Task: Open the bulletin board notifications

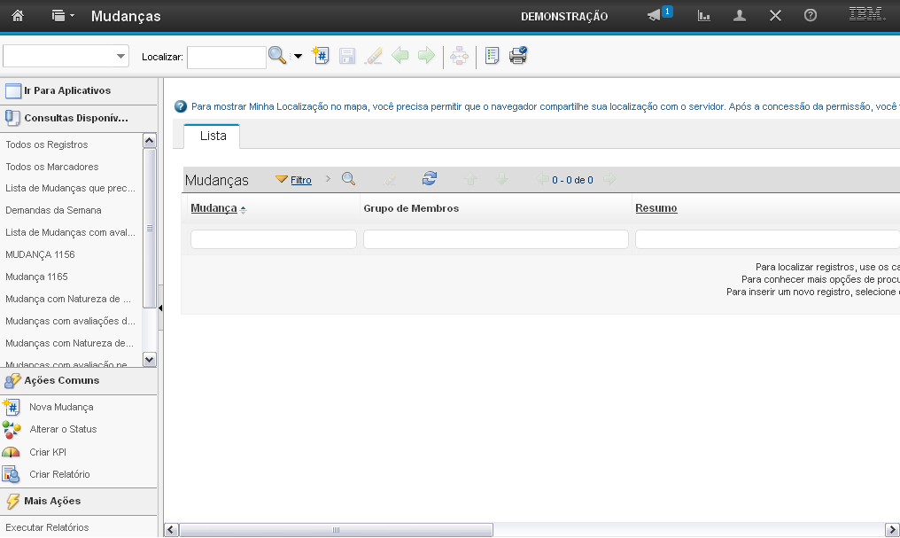Action: [656, 16]
